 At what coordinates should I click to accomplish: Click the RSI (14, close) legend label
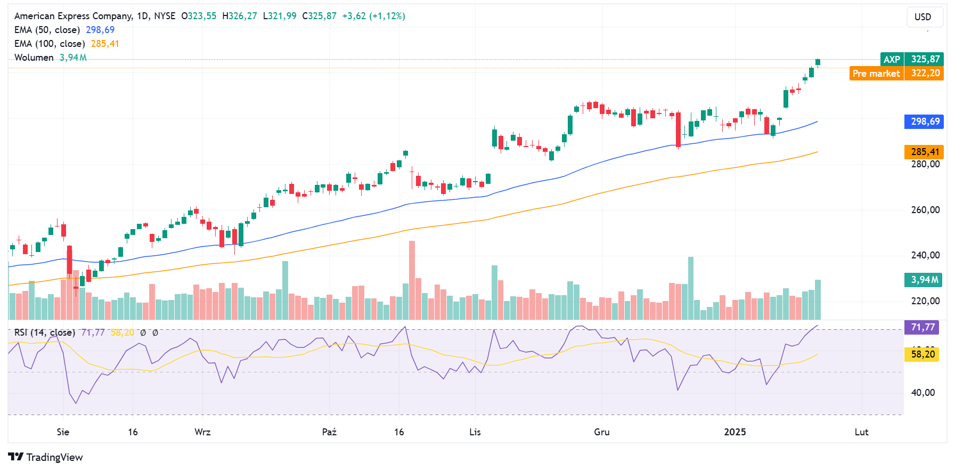(45, 332)
